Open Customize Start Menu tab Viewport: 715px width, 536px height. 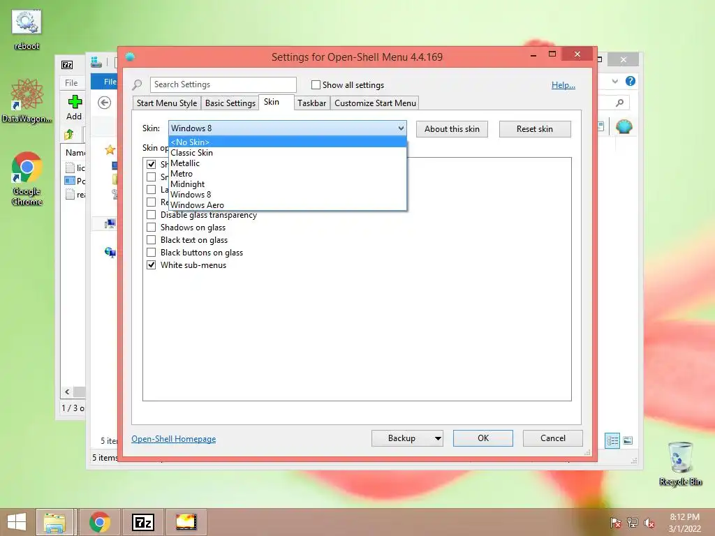(x=375, y=103)
